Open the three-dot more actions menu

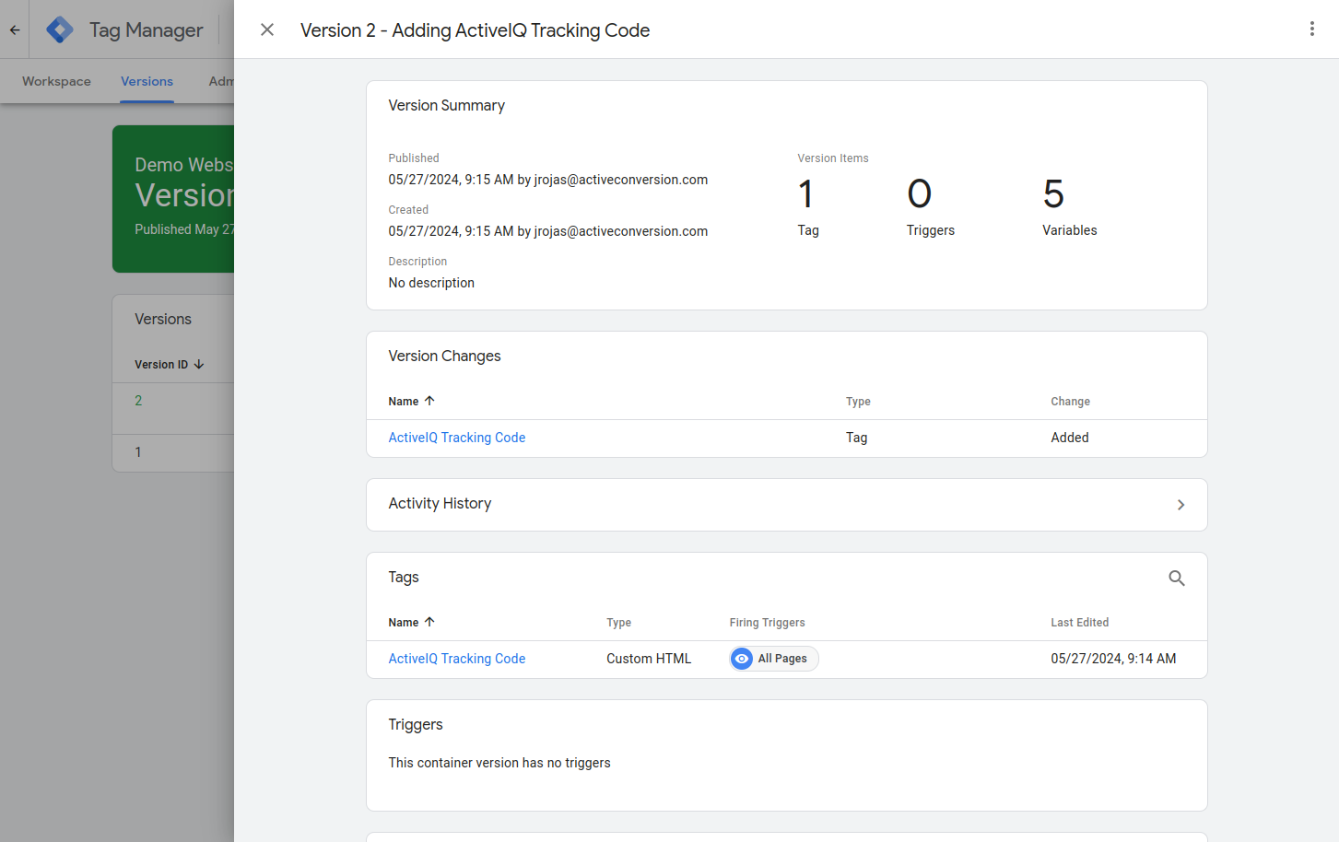coord(1312,29)
